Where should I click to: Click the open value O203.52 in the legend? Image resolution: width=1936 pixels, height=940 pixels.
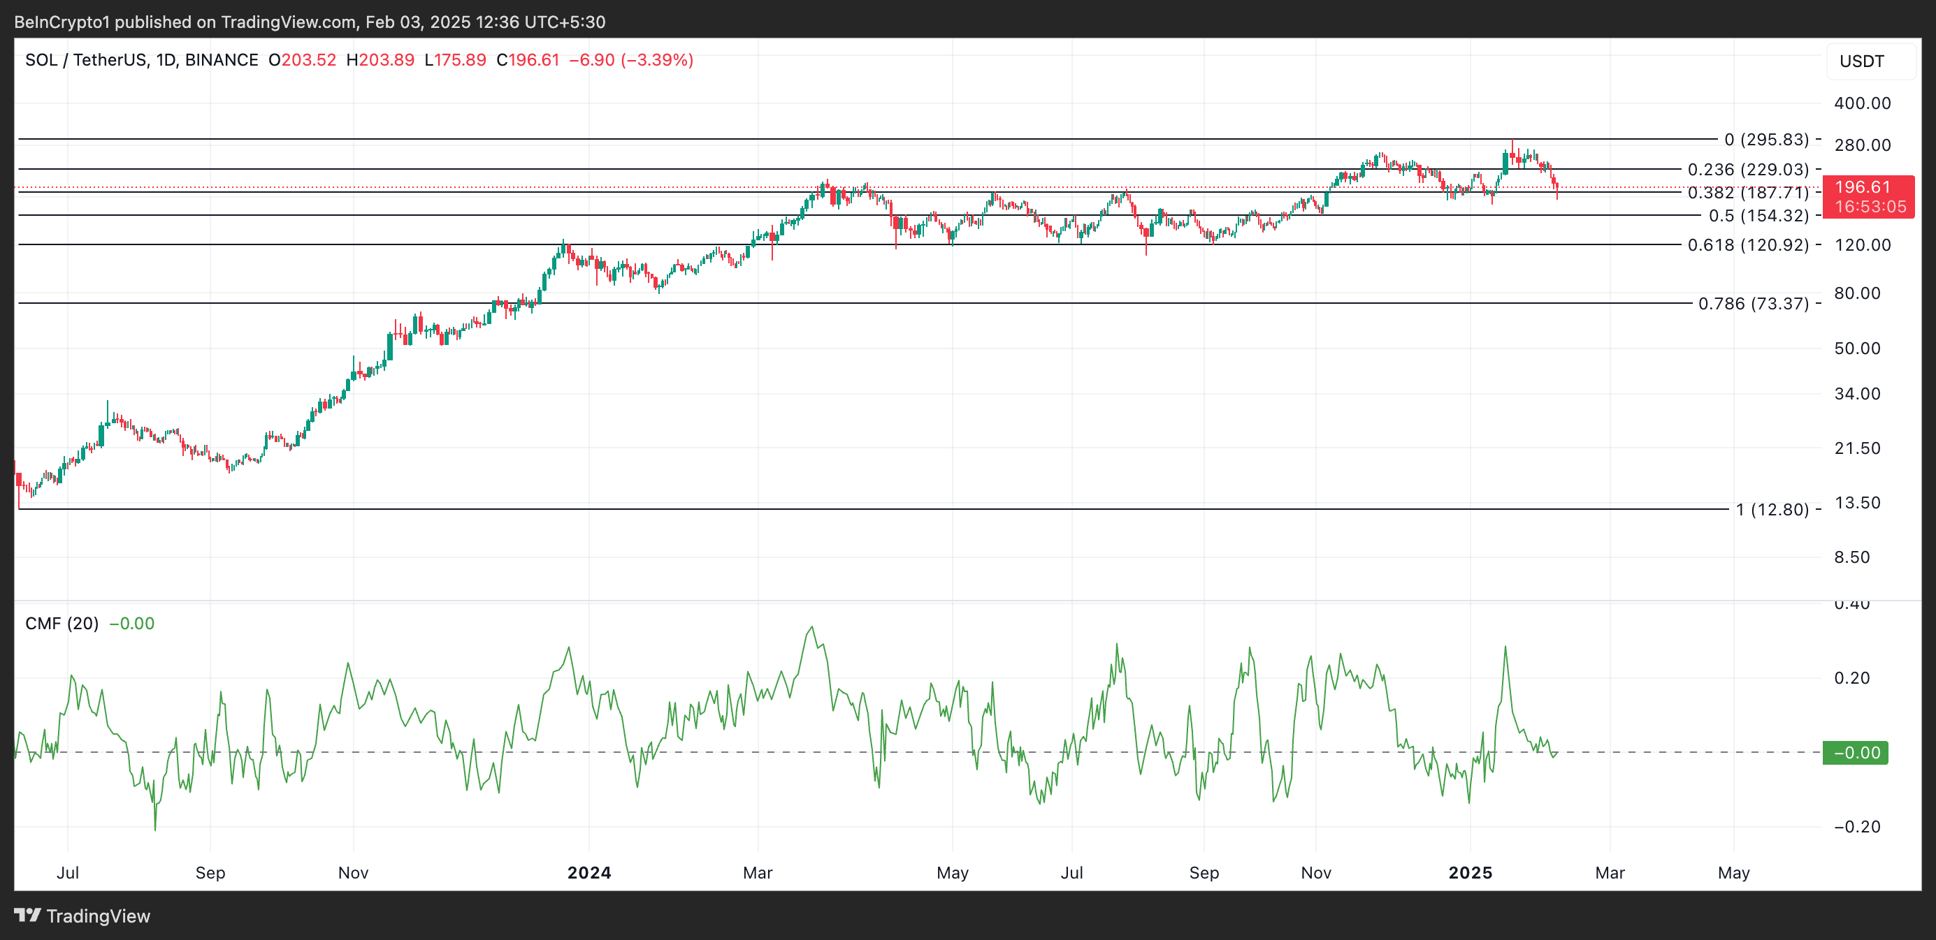[303, 60]
